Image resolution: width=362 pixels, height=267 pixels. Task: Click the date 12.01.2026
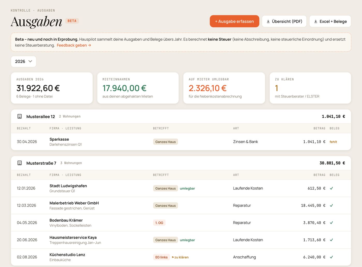26,188
